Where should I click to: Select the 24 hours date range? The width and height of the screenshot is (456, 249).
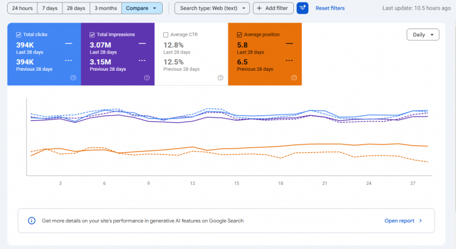click(x=23, y=8)
